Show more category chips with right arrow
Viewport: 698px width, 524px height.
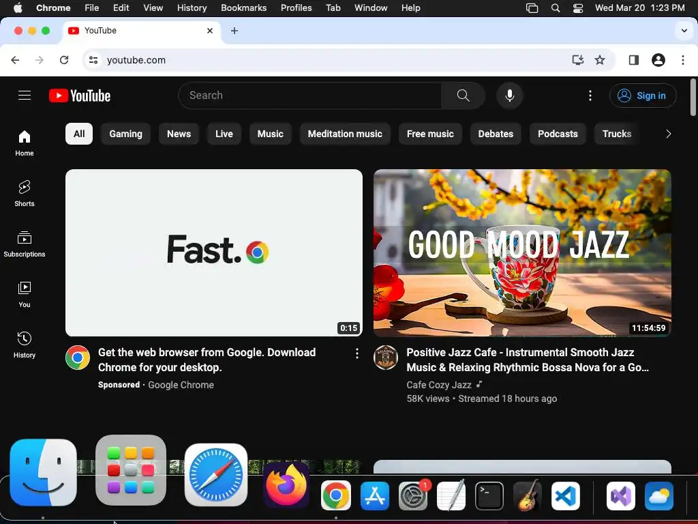[x=668, y=134]
